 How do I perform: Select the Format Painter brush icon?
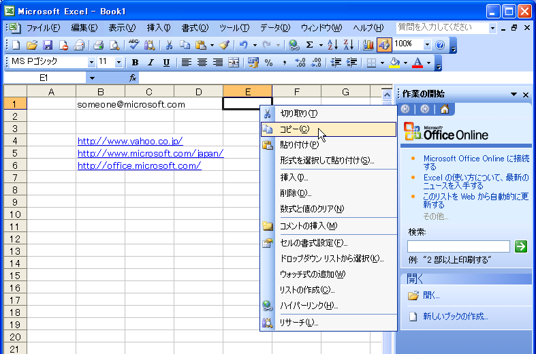(224, 45)
